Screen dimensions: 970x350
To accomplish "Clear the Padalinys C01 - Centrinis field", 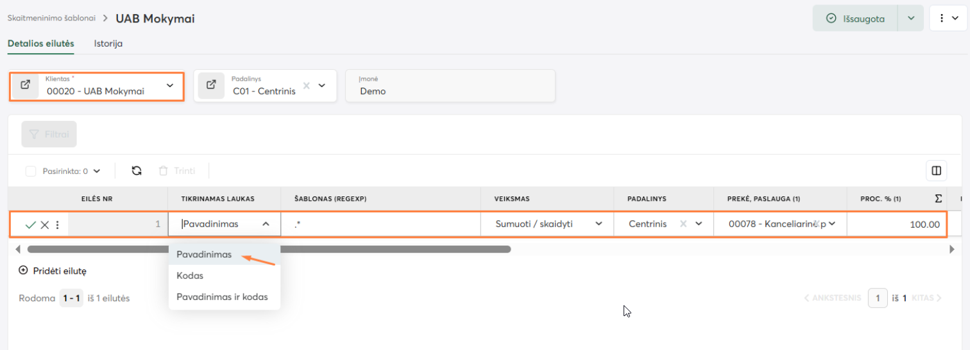I will (307, 85).
